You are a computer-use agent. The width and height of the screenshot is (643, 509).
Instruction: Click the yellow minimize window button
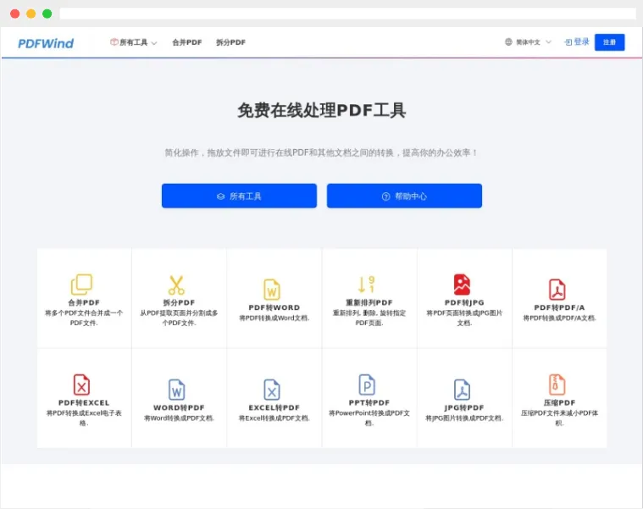point(30,14)
